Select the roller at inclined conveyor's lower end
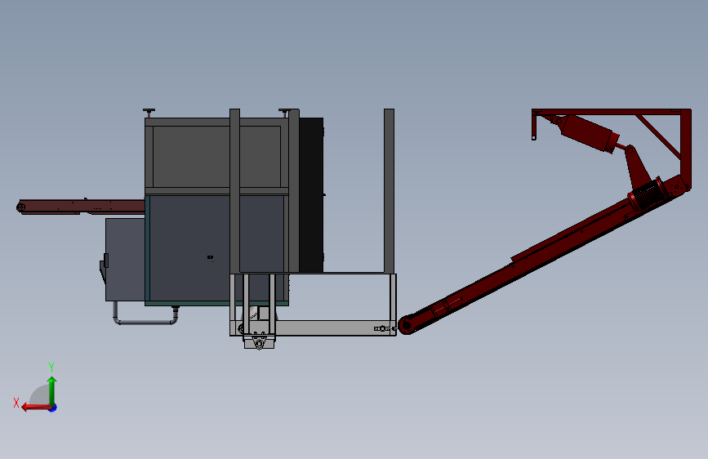Viewport: 708px width, 459px height. [406, 325]
